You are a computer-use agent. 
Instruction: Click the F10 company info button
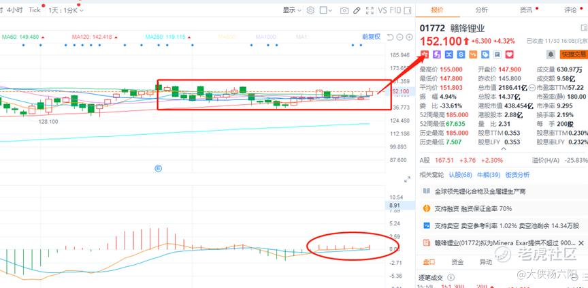[x=395, y=10]
